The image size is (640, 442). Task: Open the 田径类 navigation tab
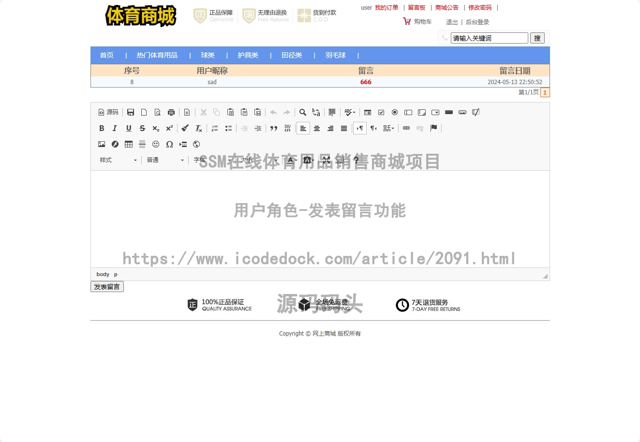[x=292, y=55]
